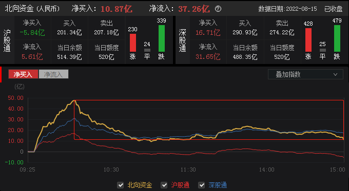Click the 14:00 time axis label
The height and width of the screenshot is (191, 349).
[x=266, y=169]
